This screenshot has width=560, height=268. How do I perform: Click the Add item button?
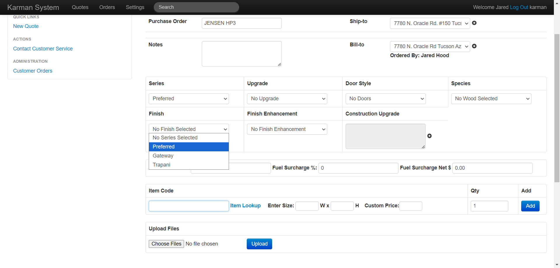tap(530, 206)
